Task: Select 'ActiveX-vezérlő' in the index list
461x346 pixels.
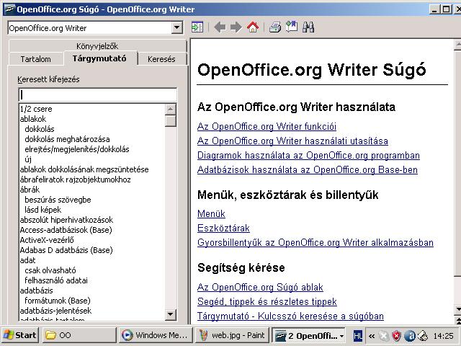Action: [x=47, y=240]
